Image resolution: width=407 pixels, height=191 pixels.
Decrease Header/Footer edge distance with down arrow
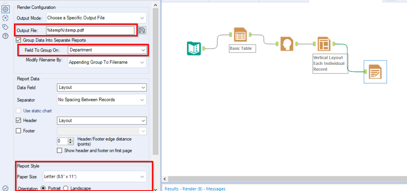click(71, 143)
